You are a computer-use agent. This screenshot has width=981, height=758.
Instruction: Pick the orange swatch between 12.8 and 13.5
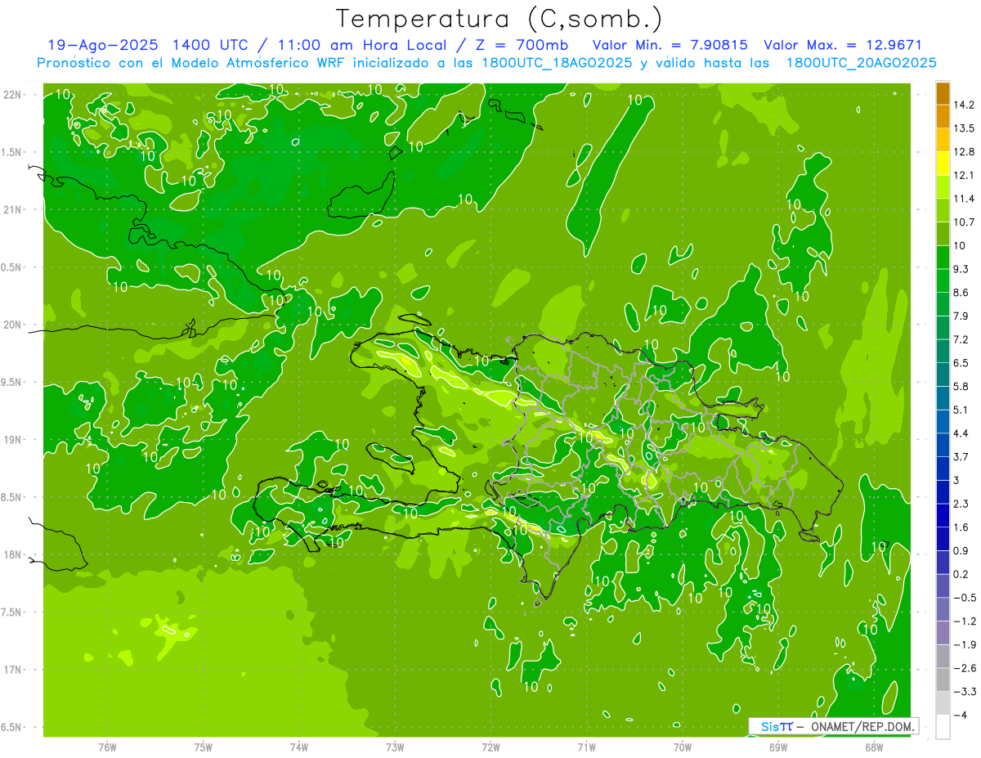943,140
